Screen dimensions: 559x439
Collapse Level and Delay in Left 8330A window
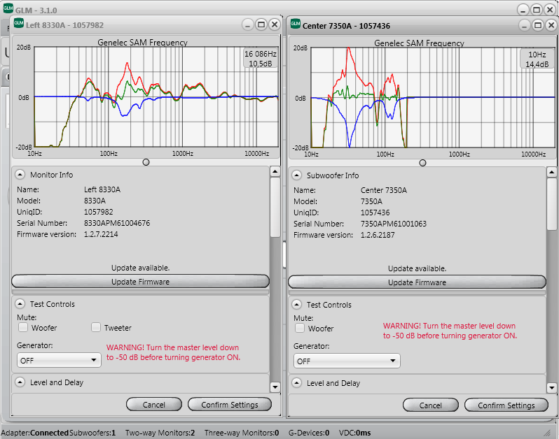20,382
